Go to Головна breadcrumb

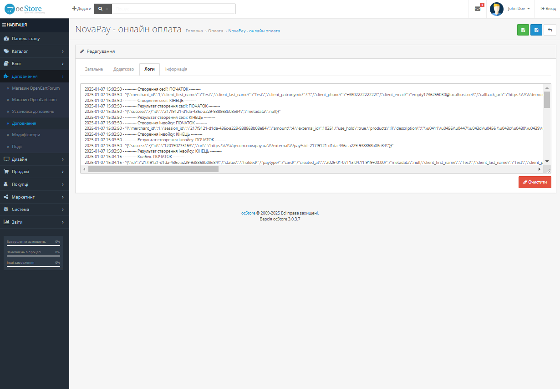pos(194,31)
